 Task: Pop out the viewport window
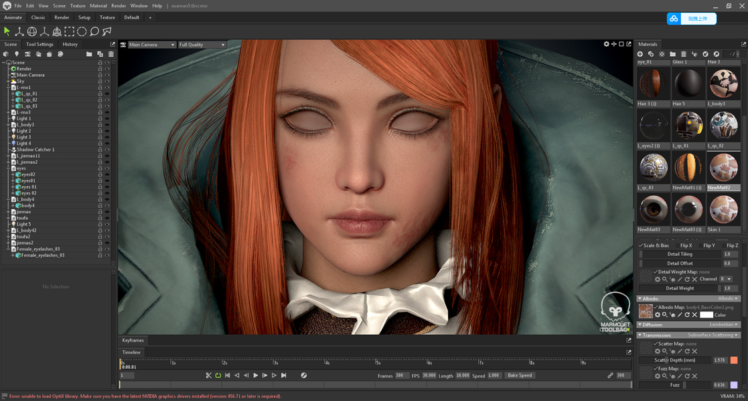tap(629, 44)
